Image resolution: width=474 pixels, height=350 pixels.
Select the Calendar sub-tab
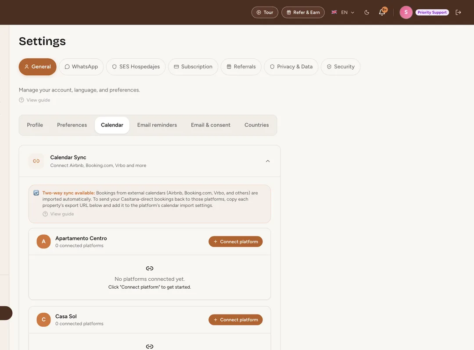(112, 125)
